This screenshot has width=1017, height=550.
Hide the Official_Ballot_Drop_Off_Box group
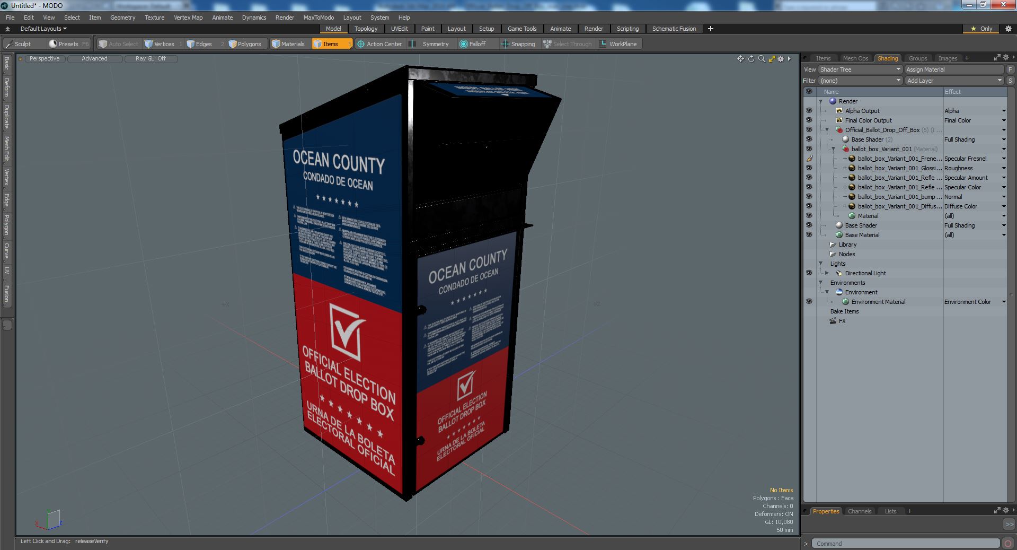pyautogui.click(x=809, y=130)
